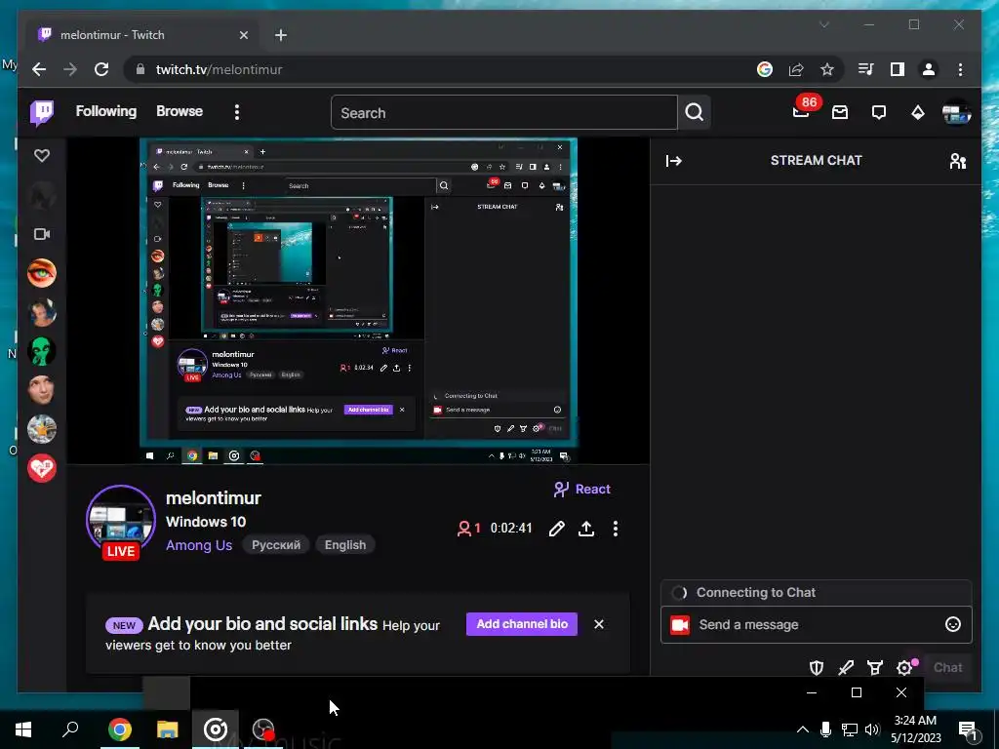Close the melontimur - Twitch tab
999x749 pixels.
tap(243, 35)
